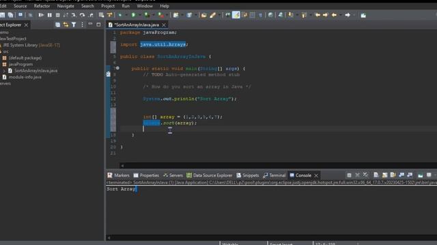Toggle Skip All Breakpoints icon
Image resolution: width=437 pixels, height=245 pixels.
tap(30, 15)
